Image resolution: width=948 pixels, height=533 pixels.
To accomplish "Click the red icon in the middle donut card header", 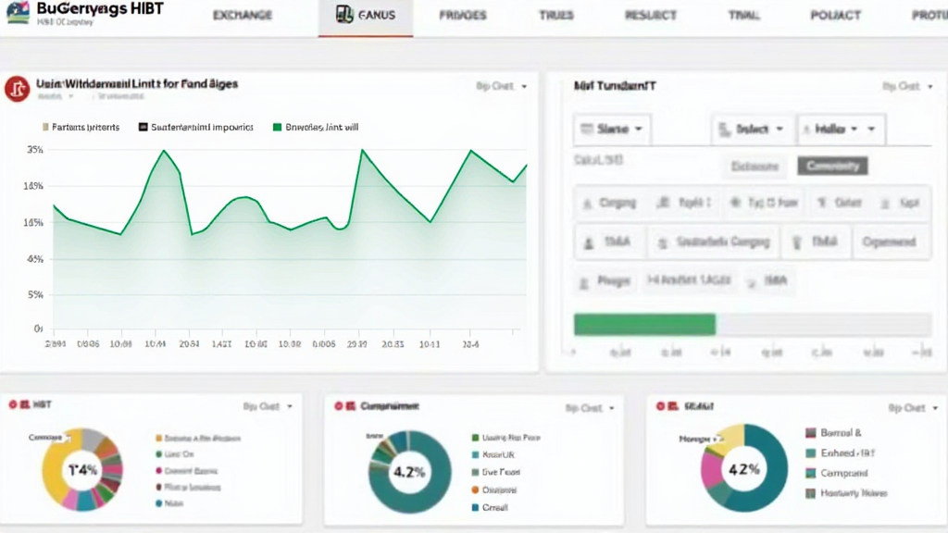I will tap(339, 405).
